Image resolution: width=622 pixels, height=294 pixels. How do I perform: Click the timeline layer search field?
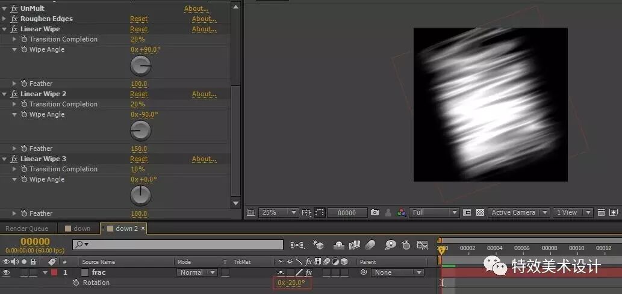[x=178, y=245]
